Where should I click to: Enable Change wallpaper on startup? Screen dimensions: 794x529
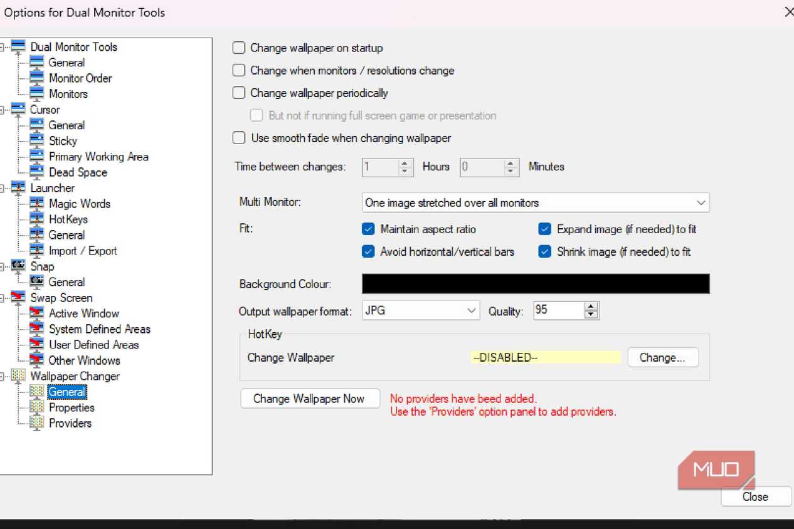coord(239,48)
